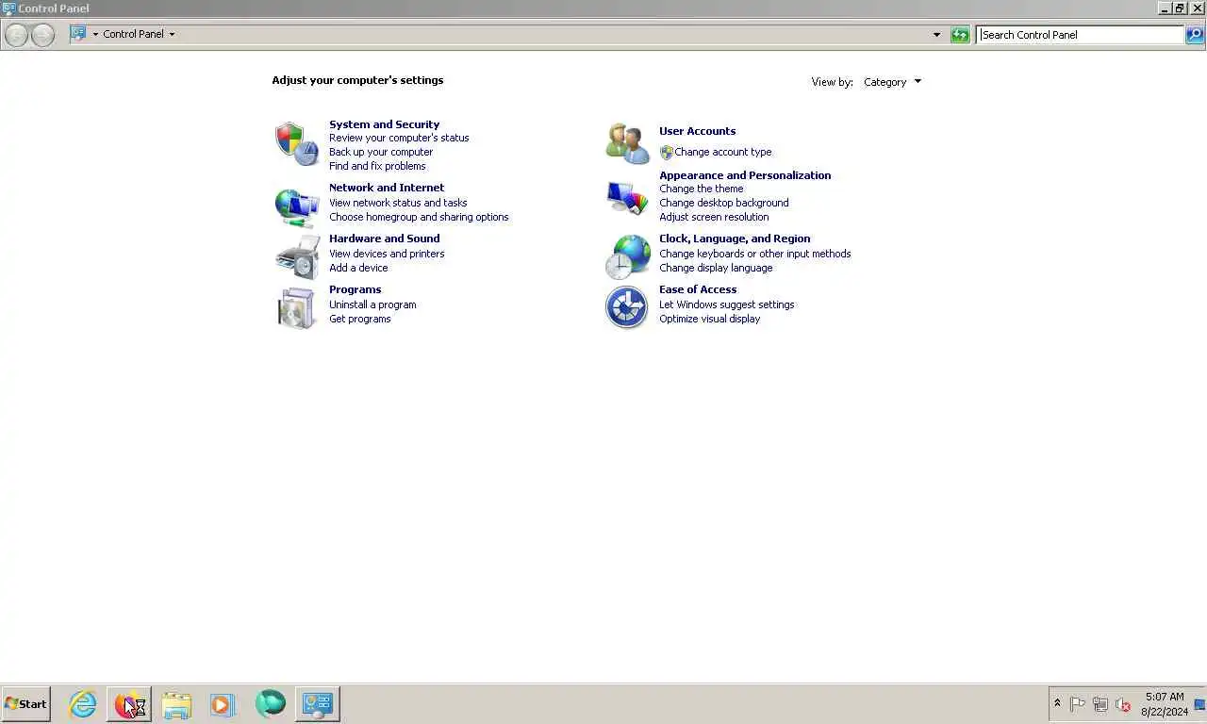Click Get programs
The height and width of the screenshot is (724, 1207).
[359, 319]
